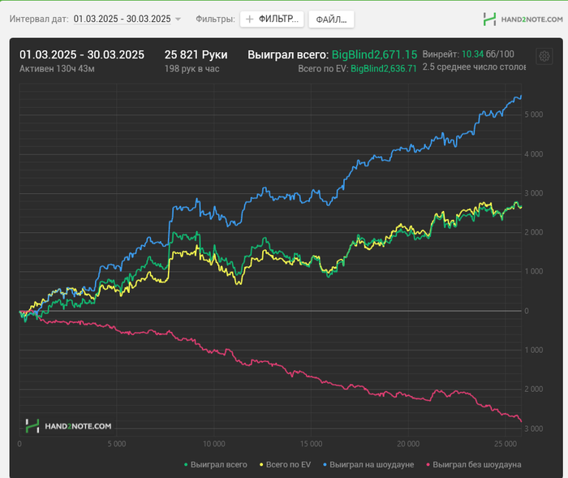Open the chart settings gear icon

pos(544,56)
